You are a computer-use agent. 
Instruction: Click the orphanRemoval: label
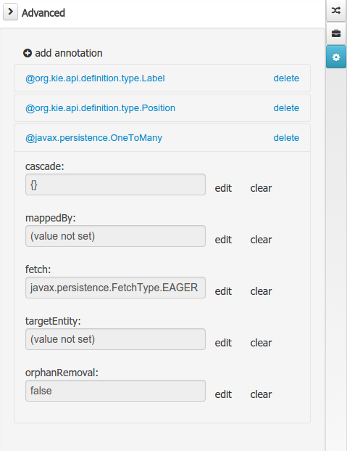tap(62, 373)
